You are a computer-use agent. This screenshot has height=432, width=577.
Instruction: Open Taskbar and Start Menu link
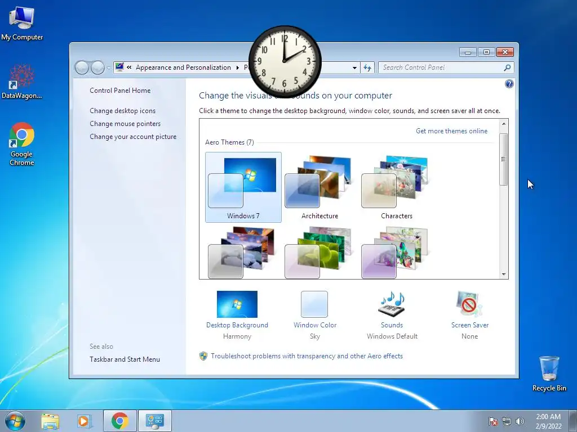125,359
